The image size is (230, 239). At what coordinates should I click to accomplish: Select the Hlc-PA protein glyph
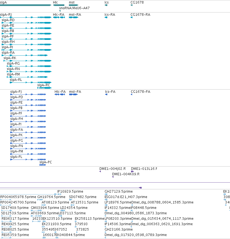click(x=60, y=94)
